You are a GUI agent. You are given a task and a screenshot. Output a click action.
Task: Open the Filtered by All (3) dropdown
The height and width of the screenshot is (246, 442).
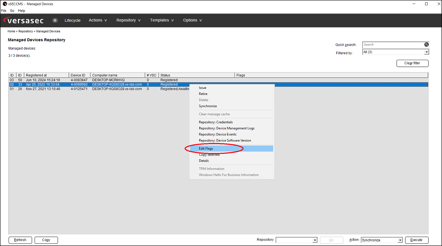click(395, 52)
